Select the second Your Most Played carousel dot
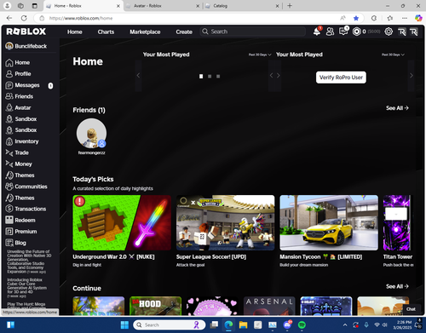This screenshot has width=426, height=333. [210, 77]
